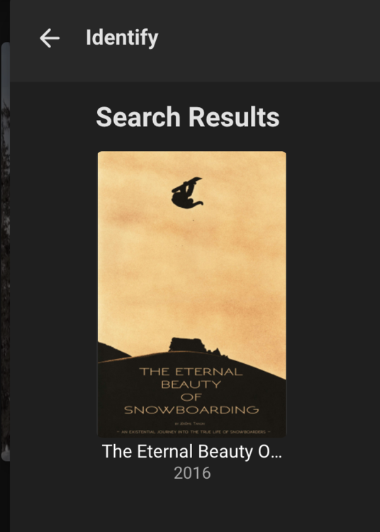Click the 'Identify' header title
Image resolution: width=380 pixels, height=532 pixels.
pyautogui.click(x=122, y=38)
